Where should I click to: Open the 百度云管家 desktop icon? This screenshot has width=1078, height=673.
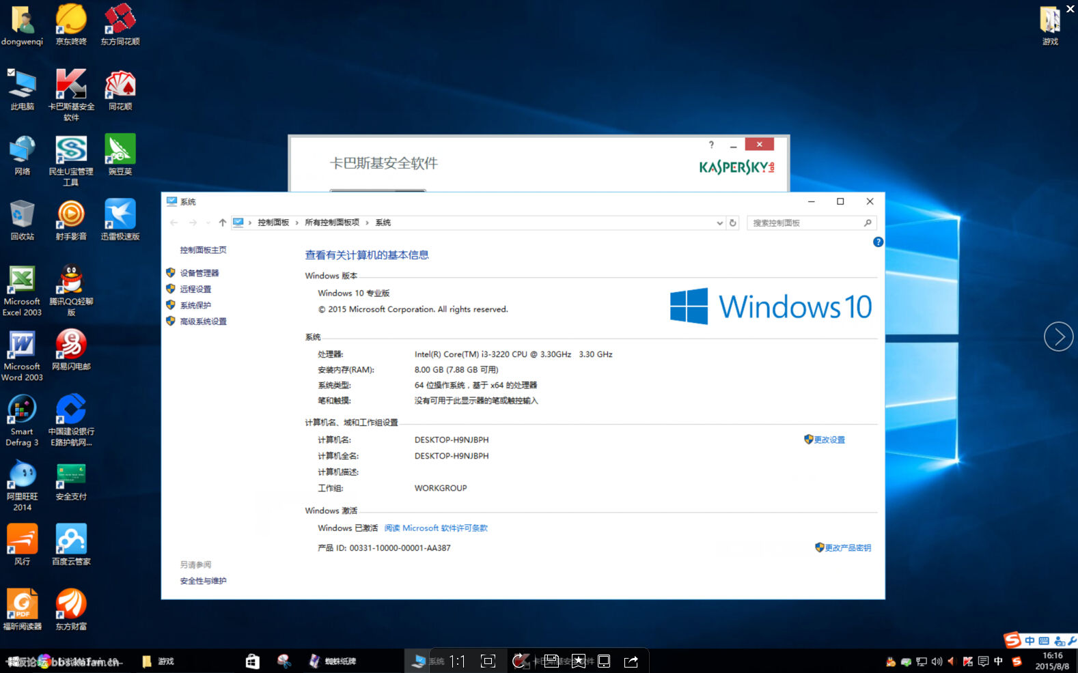pos(71,545)
